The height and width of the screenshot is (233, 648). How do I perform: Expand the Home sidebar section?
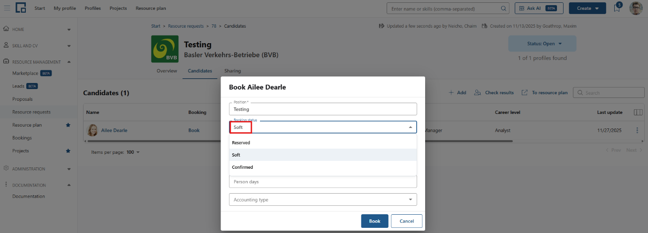(69, 30)
